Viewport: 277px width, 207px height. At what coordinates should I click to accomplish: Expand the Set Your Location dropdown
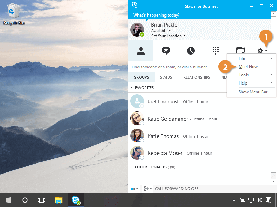pos(168,36)
